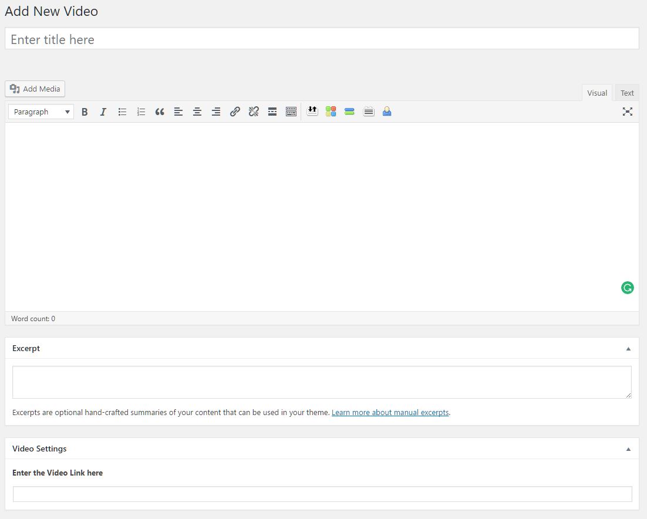Enable distraction-free fullscreen writing mode

tap(628, 112)
